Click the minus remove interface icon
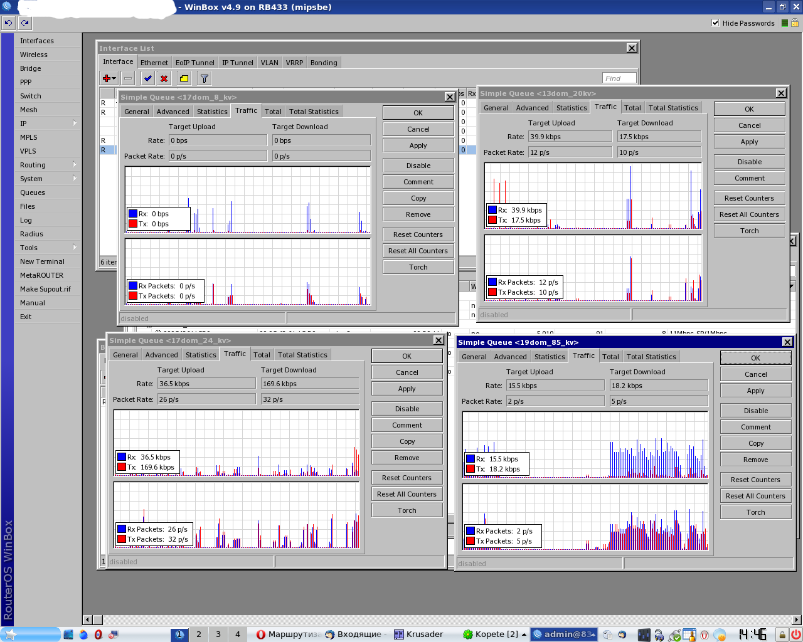 coord(128,78)
